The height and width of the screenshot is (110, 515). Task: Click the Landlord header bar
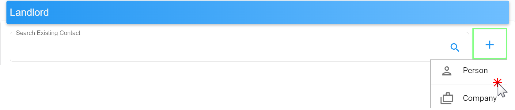[258, 12]
